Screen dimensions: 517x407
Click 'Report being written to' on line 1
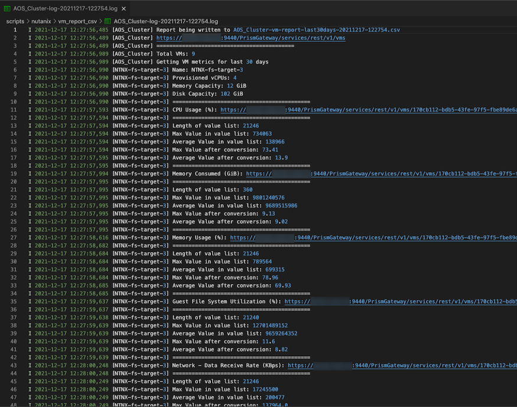coord(193,30)
